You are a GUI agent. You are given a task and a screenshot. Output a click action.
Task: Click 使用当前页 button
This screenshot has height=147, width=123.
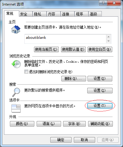46,49
